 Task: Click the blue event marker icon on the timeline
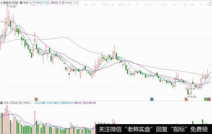(152, 99)
